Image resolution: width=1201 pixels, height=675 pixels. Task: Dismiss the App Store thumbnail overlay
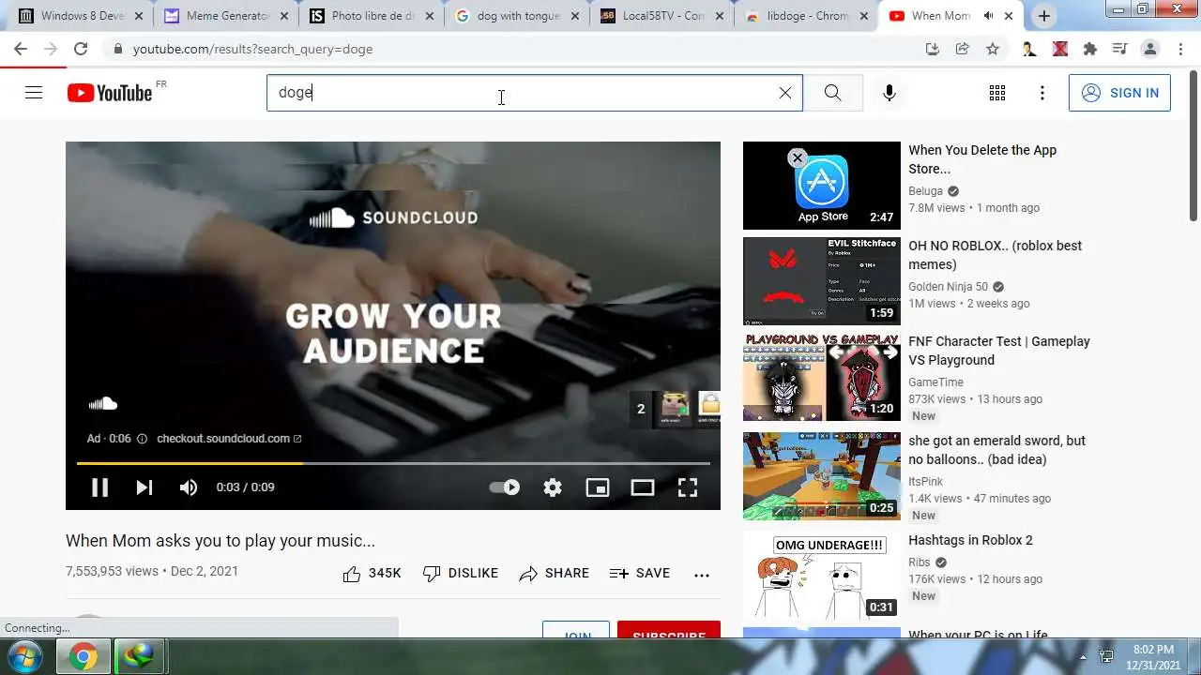(x=798, y=158)
